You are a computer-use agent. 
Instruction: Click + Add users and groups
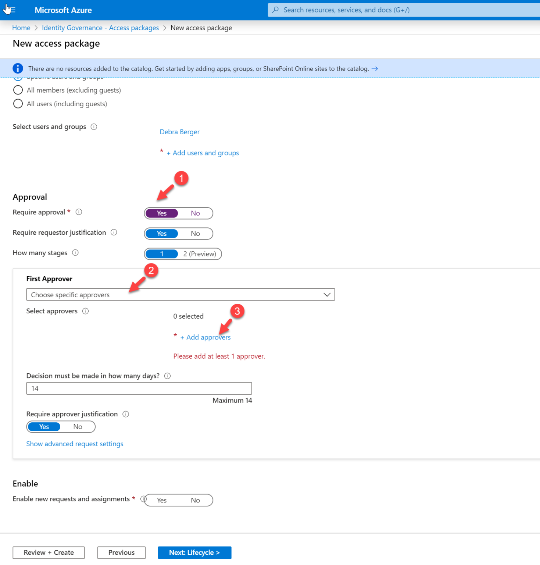click(203, 153)
